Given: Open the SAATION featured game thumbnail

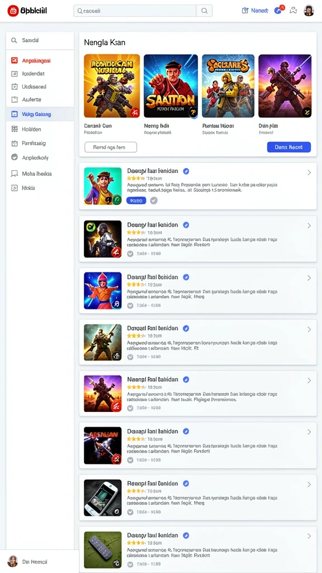Looking at the screenshot, I should (171, 86).
